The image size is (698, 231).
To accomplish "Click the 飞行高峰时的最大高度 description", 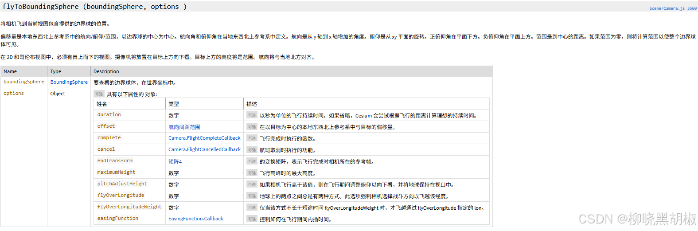I will click(289, 173).
